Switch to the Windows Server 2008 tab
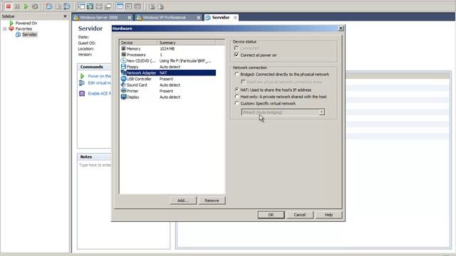The image size is (456, 256). click(98, 17)
